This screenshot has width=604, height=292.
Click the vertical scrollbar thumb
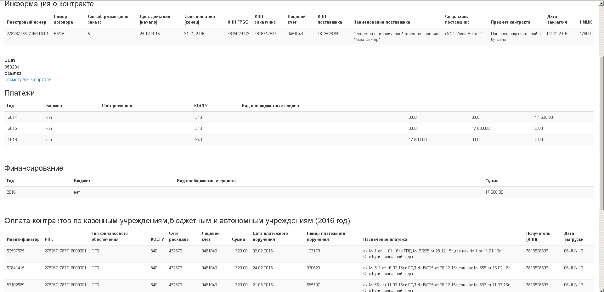pyautogui.click(x=601, y=133)
